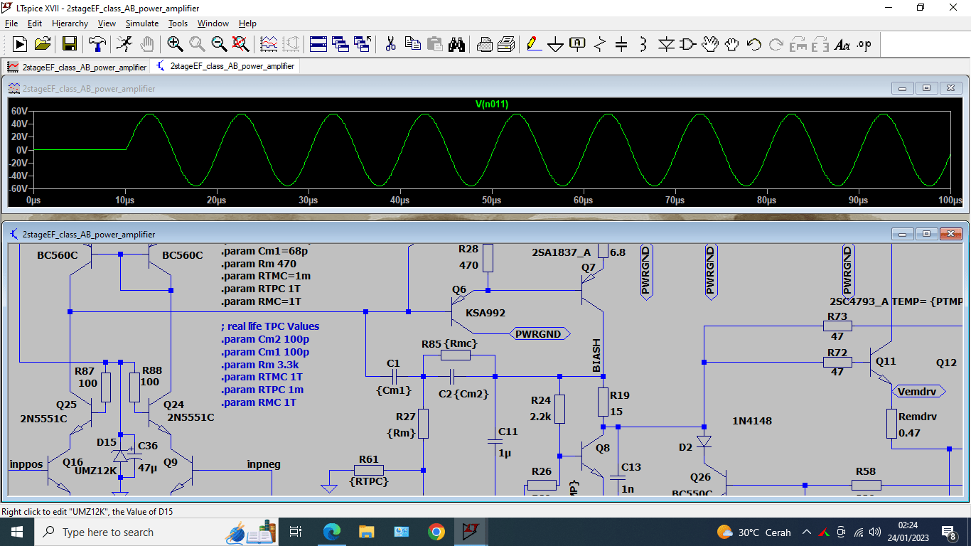Open Google Chrome from the taskbar
Screen dimensions: 971x546
[436, 532]
